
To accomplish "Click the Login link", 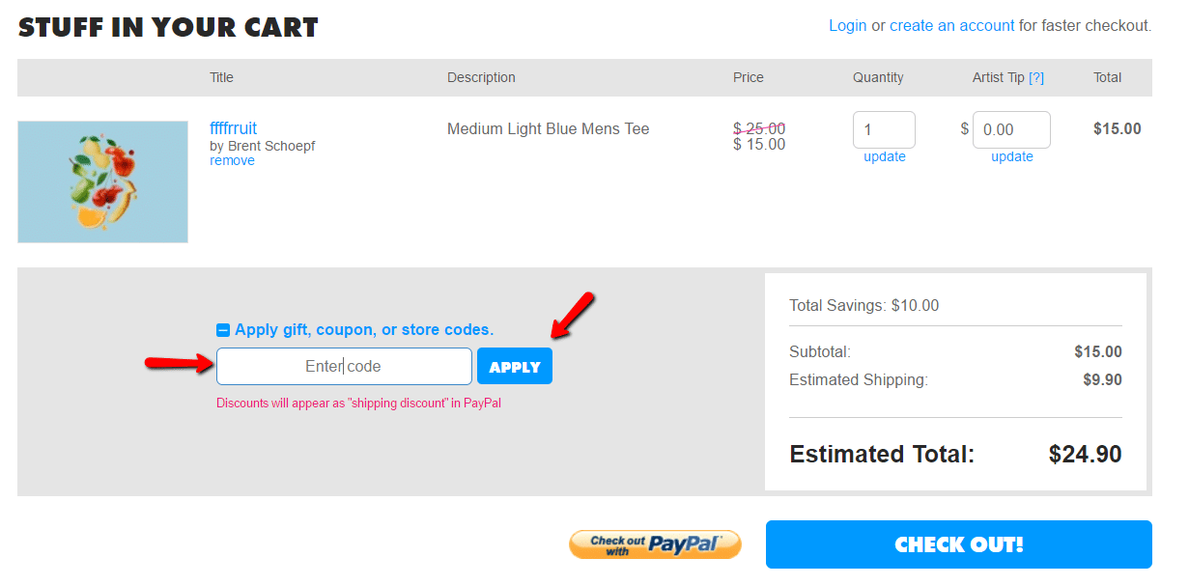I will 848,25.
